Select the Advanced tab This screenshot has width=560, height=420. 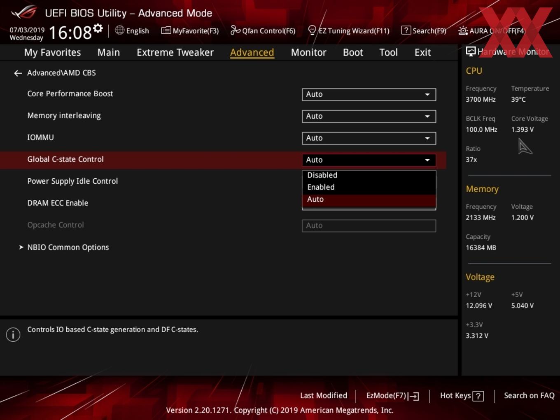click(x=252, y=52)
